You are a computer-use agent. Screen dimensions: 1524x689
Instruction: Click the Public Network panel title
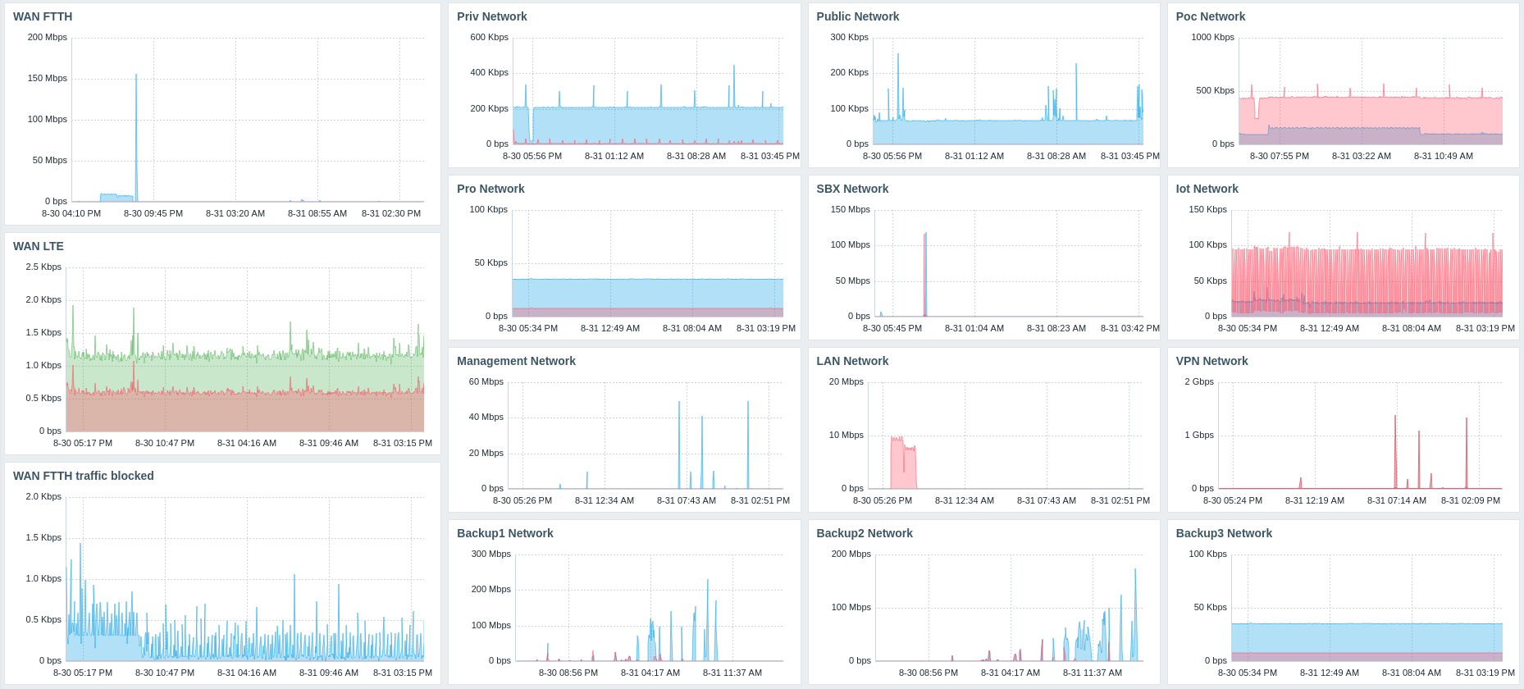pos(858,16)
